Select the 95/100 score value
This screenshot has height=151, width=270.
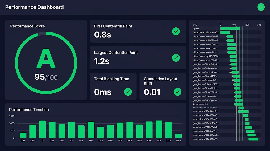[46, 77]
